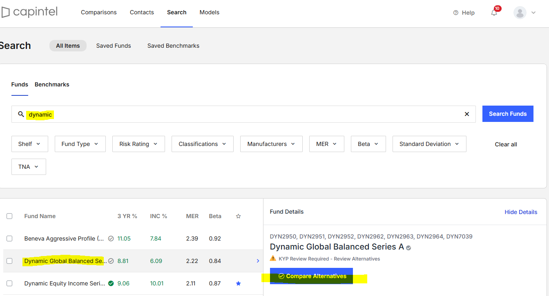The width and height of the screenshot is (549, 296).
Task: Open Dynamic Global Balanced fund name
Action: click(x=65, y=261)
